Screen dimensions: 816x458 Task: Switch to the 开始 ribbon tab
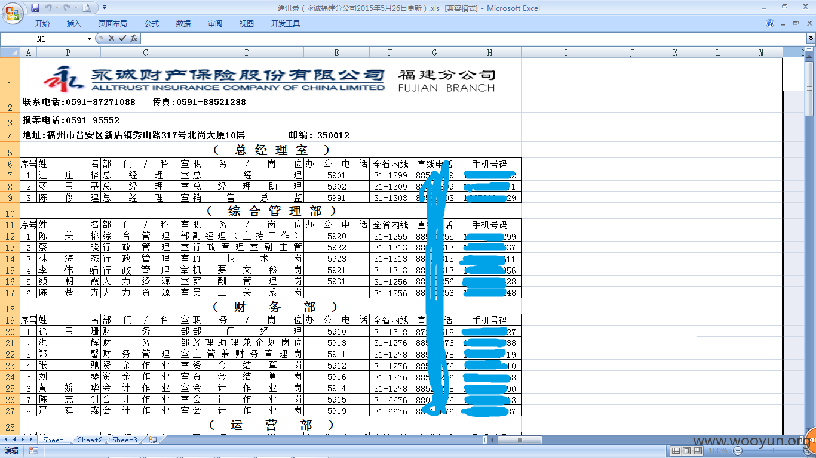tap(42, 24)
